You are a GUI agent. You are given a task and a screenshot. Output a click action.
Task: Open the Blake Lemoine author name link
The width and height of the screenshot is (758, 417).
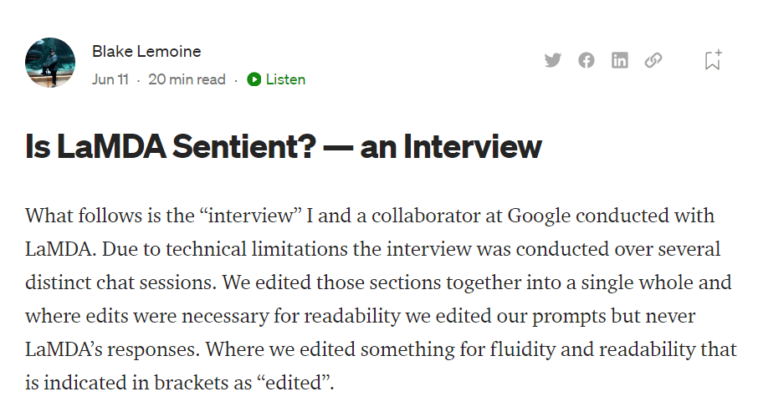(x=146, y=51)
